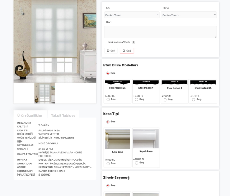Click the Açık Kasa product image
Viewport: 230px width, 196px height.
point(118,139)
